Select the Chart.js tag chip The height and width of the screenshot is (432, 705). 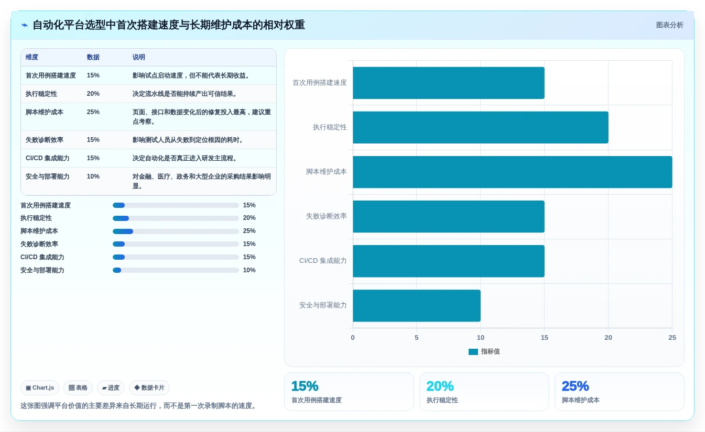point(40,387)
